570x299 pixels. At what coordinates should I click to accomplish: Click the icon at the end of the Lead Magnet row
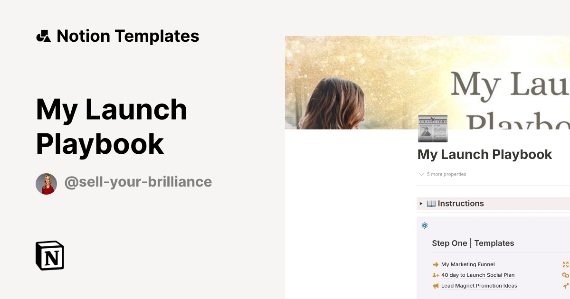pos(565,286)
